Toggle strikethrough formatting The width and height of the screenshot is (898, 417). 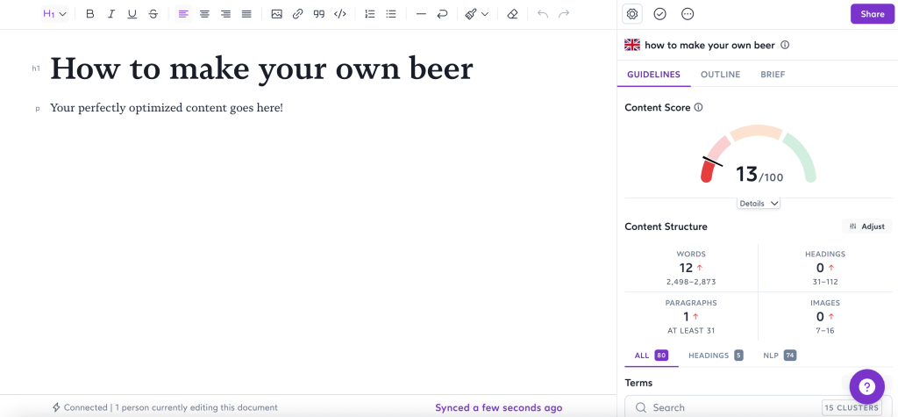(x=153, y=14)
